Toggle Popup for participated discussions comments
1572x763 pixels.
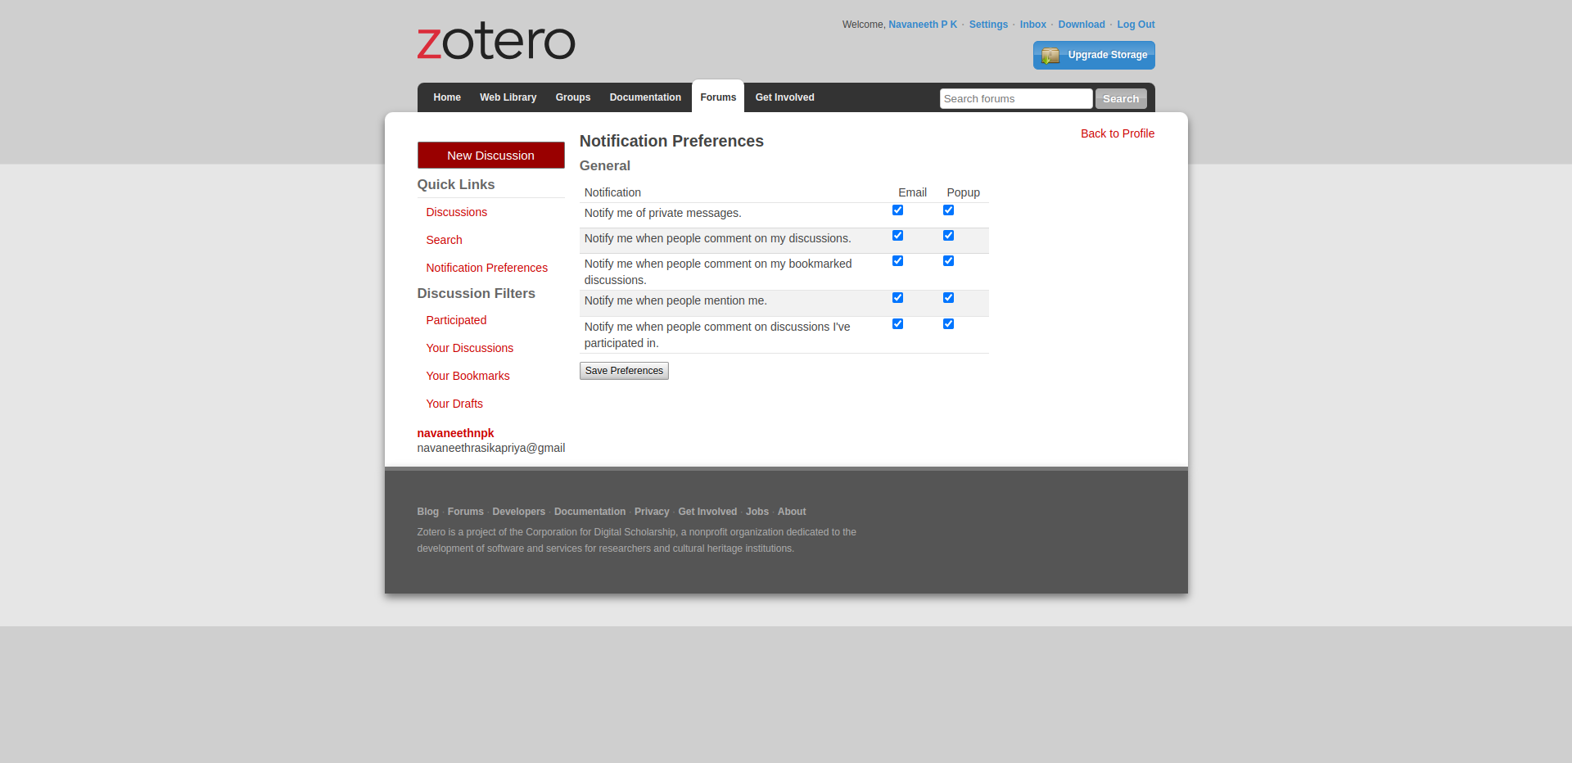click(949, 324)
